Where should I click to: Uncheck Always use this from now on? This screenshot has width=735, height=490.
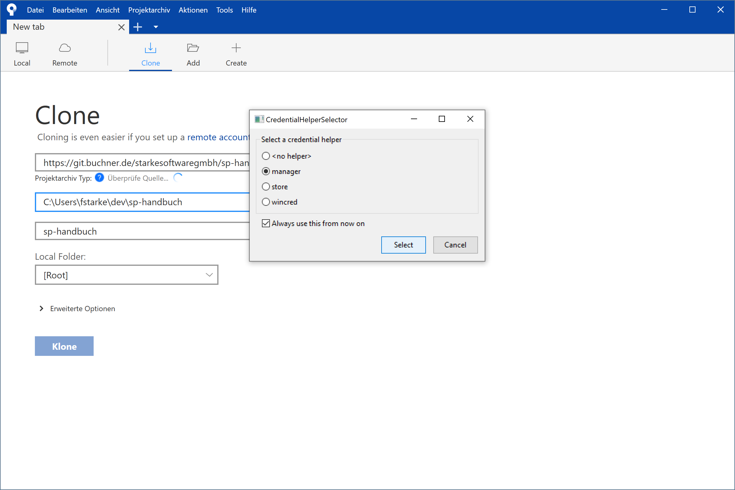pyautogui.click(x=266, y=224)
